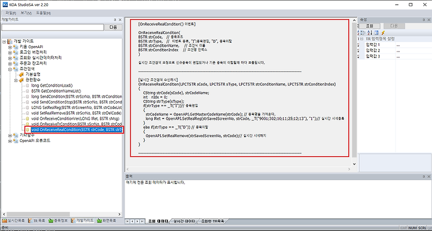The height and width of the screenshot is (231, 432).
Task: Expand the 주문과 잔고처리 node
Action: [x=10, y=63]
